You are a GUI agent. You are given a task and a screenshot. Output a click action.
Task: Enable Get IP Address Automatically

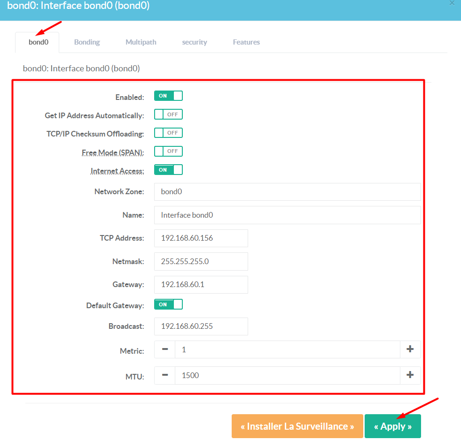coord(168,114)
